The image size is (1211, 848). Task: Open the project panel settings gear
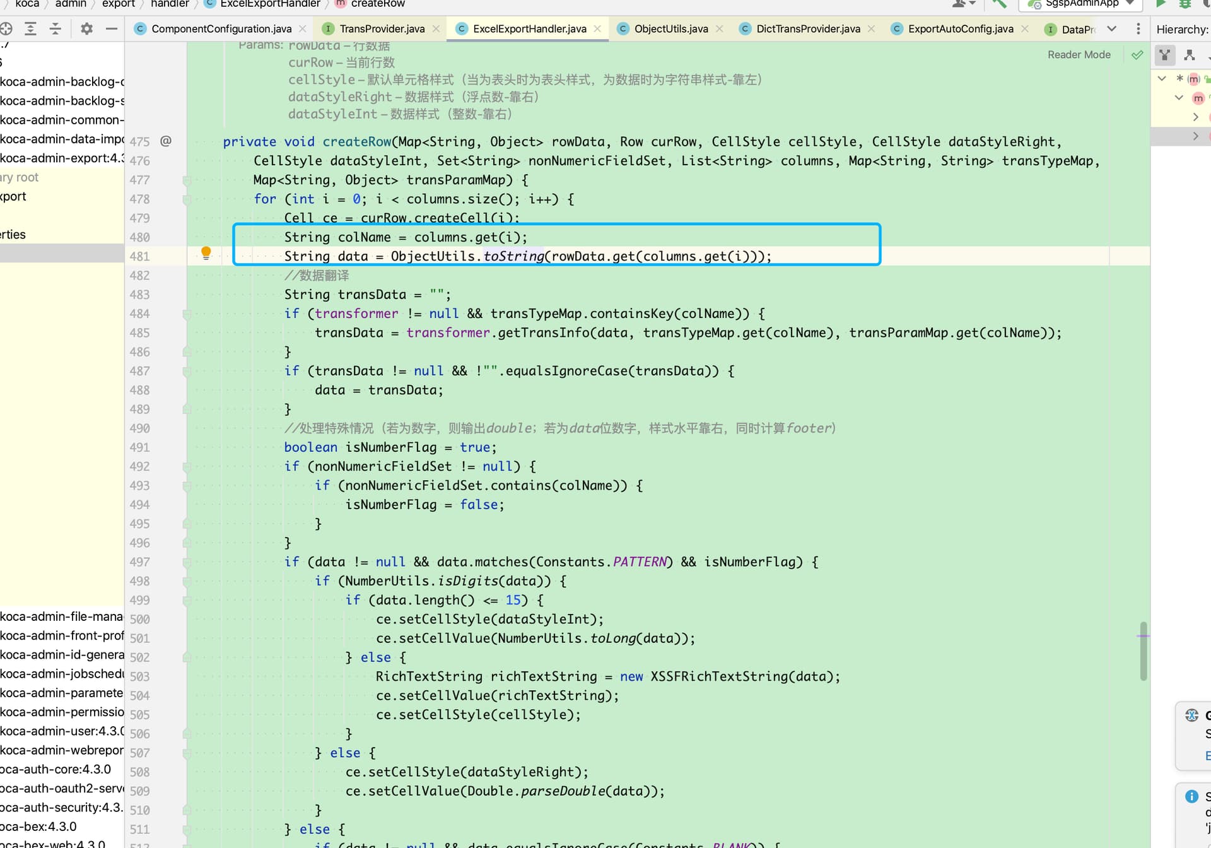pos(86,28)
